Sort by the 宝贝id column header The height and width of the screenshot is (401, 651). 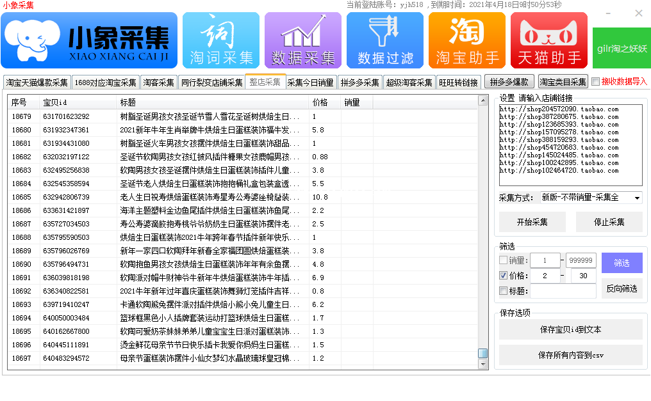click(x=78, y=102)
